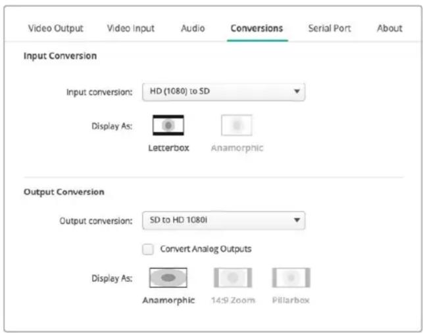Screen dimensions: 423x333
Task: Choose Anamorphic display icon under Output Conversion
Action: coord(168,278)
